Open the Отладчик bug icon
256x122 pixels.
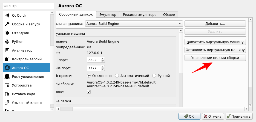(7, 33)
